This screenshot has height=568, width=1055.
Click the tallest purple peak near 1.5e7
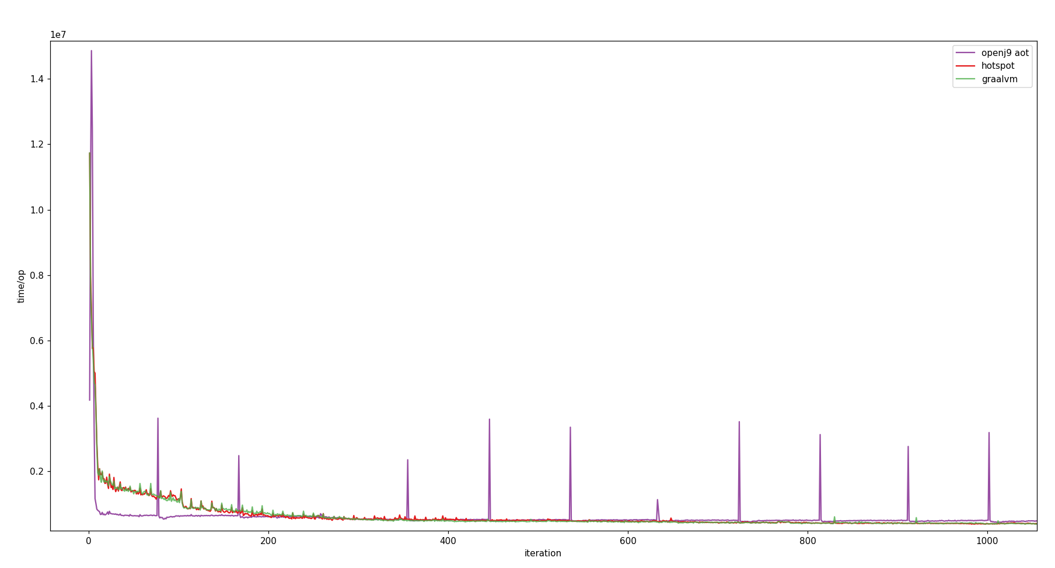coord(91,51)
